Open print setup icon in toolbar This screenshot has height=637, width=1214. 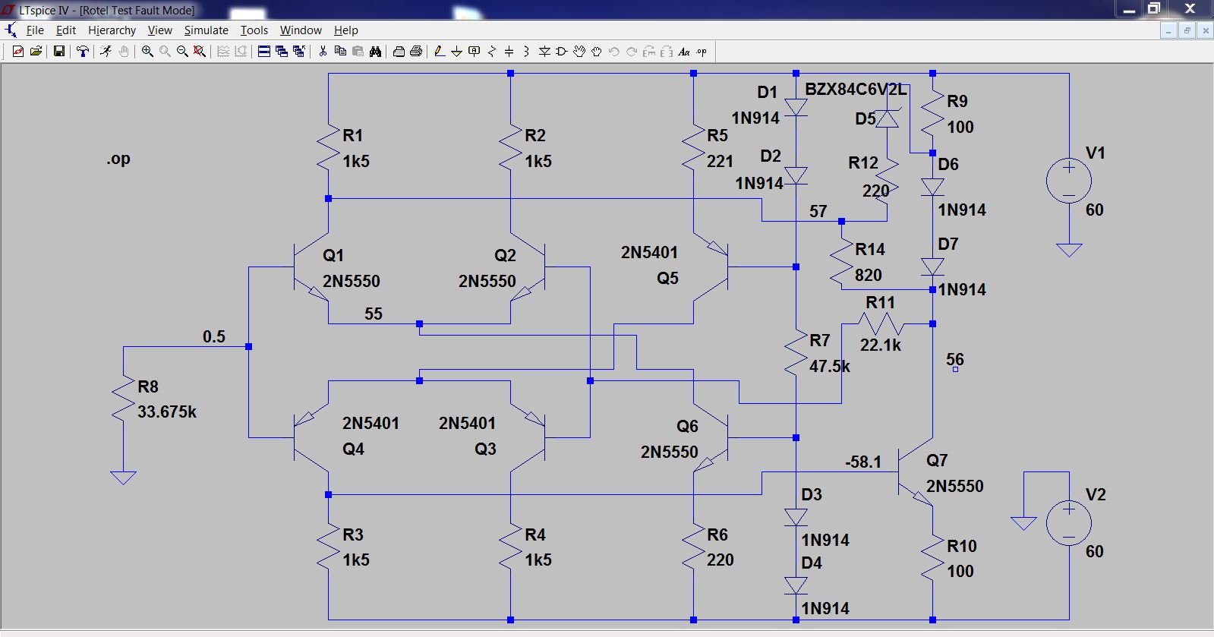tap(399, 52)
